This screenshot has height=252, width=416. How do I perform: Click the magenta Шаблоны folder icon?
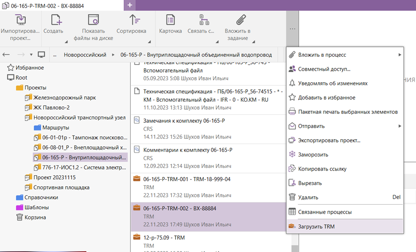20,207
